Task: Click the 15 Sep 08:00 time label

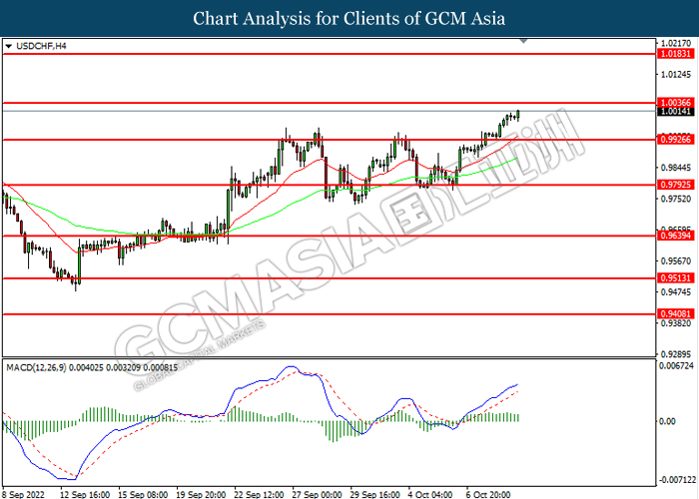Action: (x=143, y=494)
